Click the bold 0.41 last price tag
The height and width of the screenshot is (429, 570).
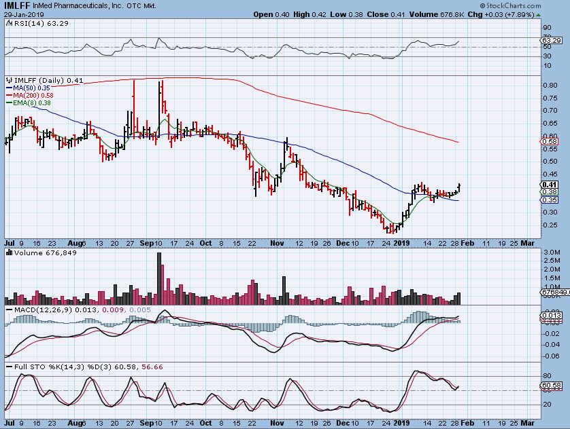click(x=550, y=185)
